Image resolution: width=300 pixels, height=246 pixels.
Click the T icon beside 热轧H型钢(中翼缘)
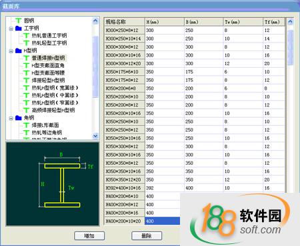tap(26, 95)
